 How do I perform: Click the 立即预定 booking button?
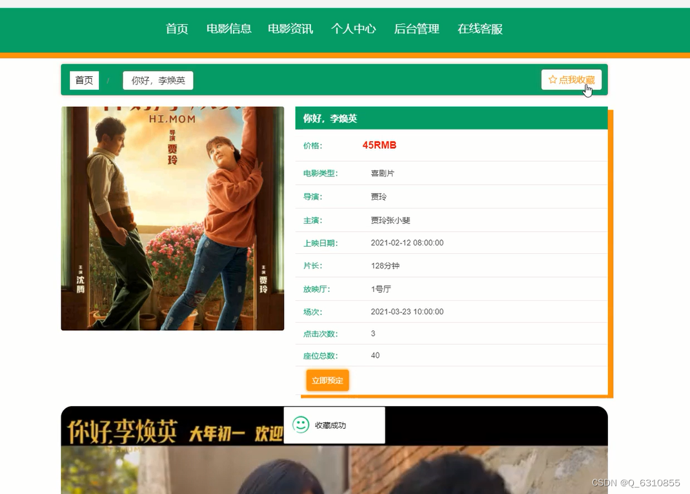tap(327, 380)
